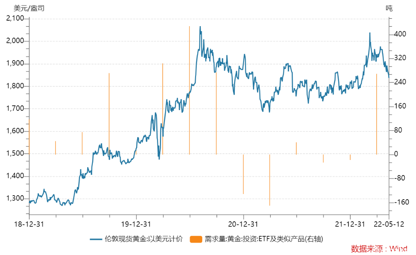Click the blue London spot gold legend line
The image size is (416, 255).
click(x=96, y=240)
